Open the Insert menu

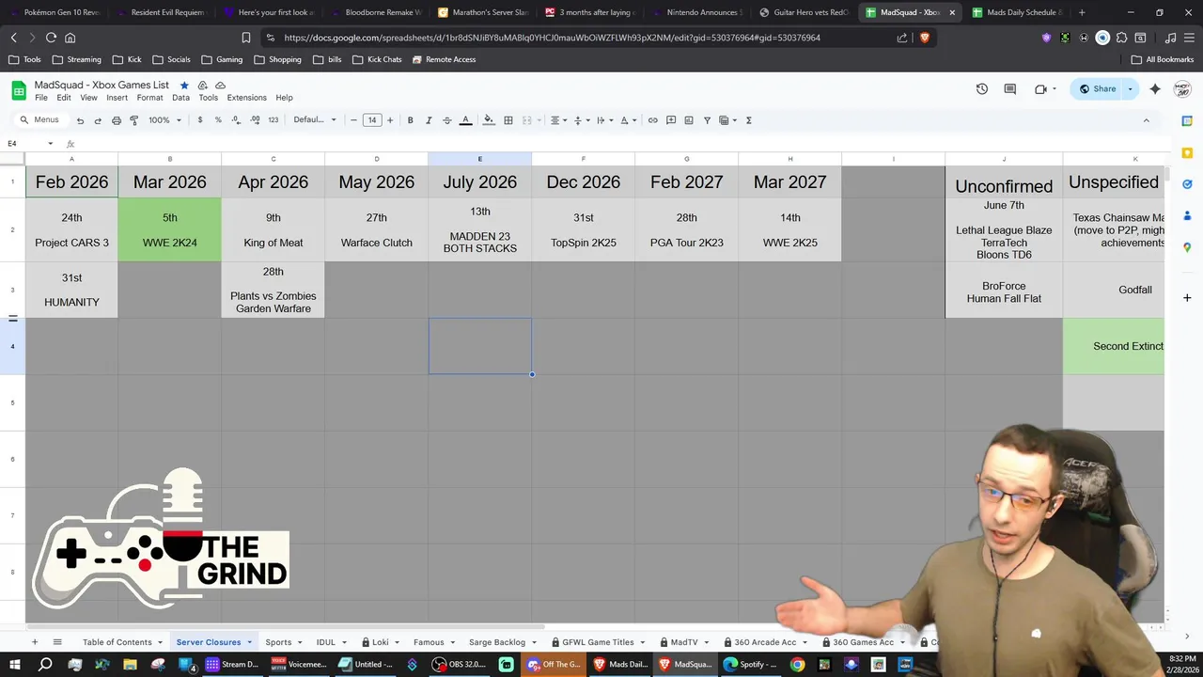pos(117,98)
